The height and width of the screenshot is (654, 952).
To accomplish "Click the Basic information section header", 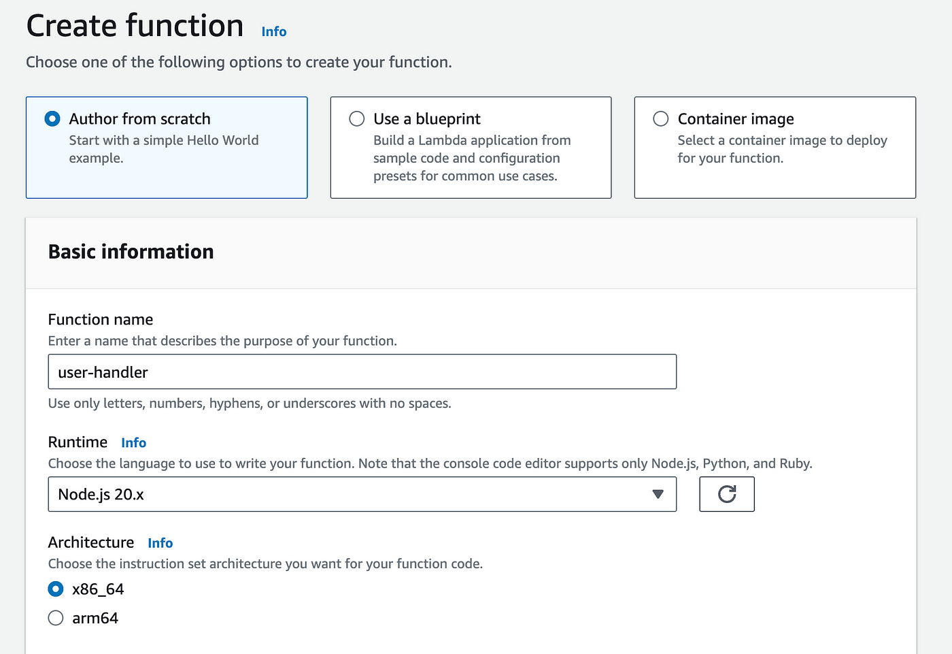I will (x=131, y=252).
